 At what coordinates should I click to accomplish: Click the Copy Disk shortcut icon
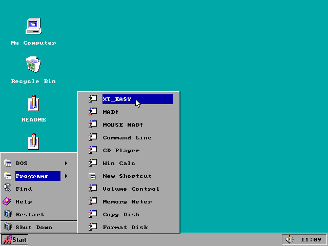[x=93, y=214]
